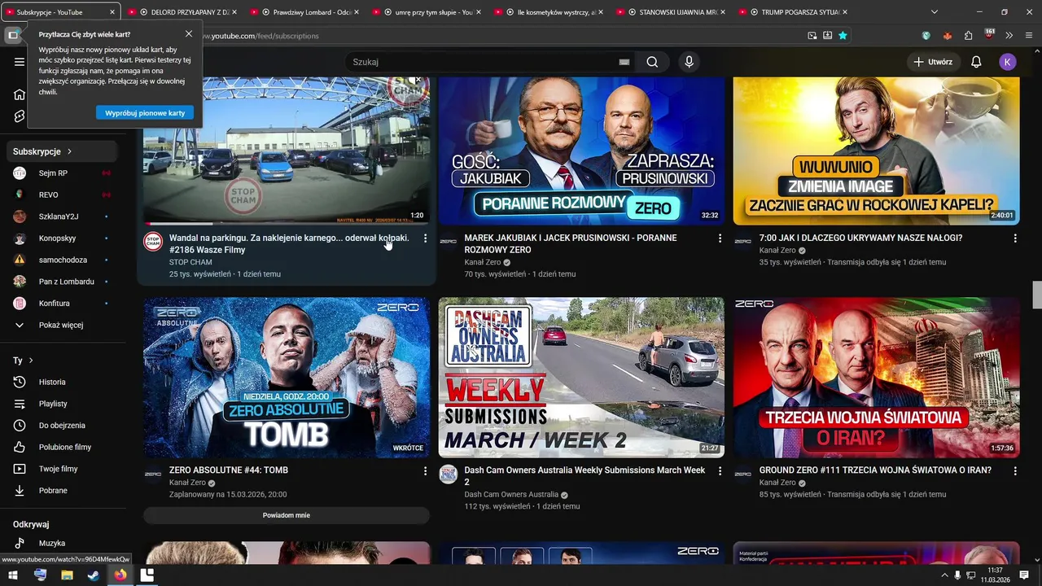Open the teal globe extension icon
This screenshot has width=1042, height=586.
click(x=926, y=36)
